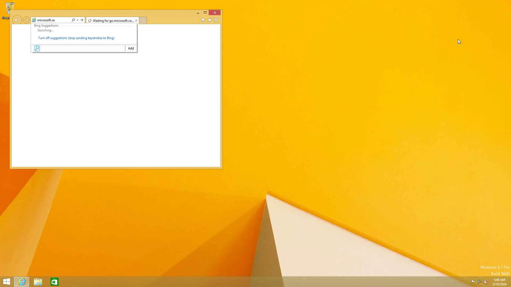Open the Tools gear menu

click(x=216, y=20)
